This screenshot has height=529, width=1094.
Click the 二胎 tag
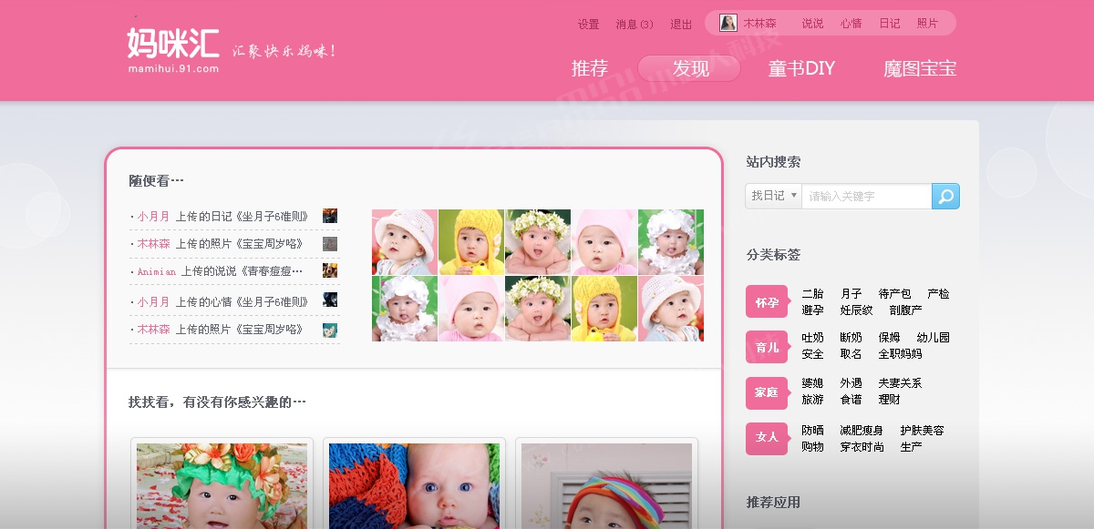click(x=812, y=294)
